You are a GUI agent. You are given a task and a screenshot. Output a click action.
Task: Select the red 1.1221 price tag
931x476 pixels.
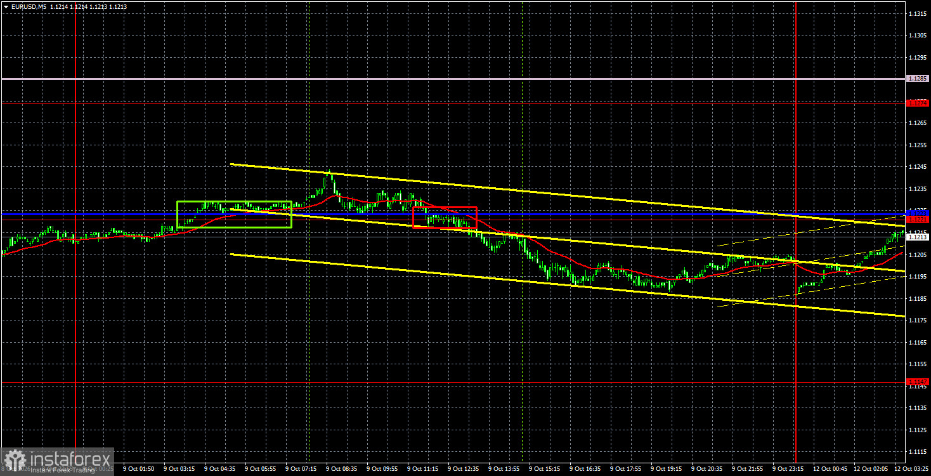point(918,219)
